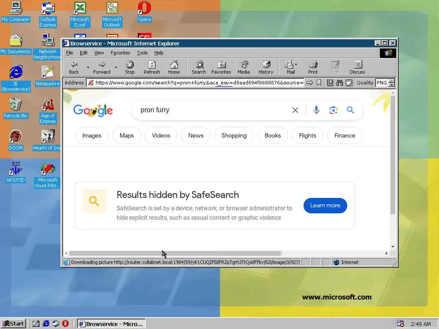Select the Age of Empires desktop icon
Image resolution: width=439 pixels, height=329 pixels.
[48, 111]
